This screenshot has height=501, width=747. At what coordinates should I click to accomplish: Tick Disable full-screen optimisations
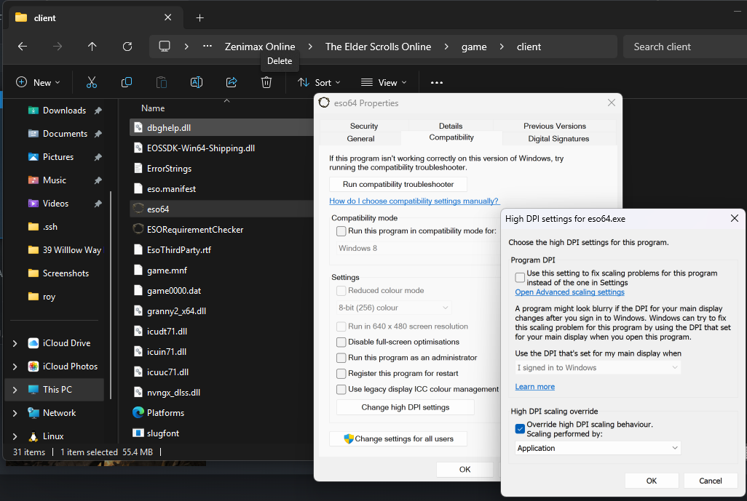tap(341, 342)
